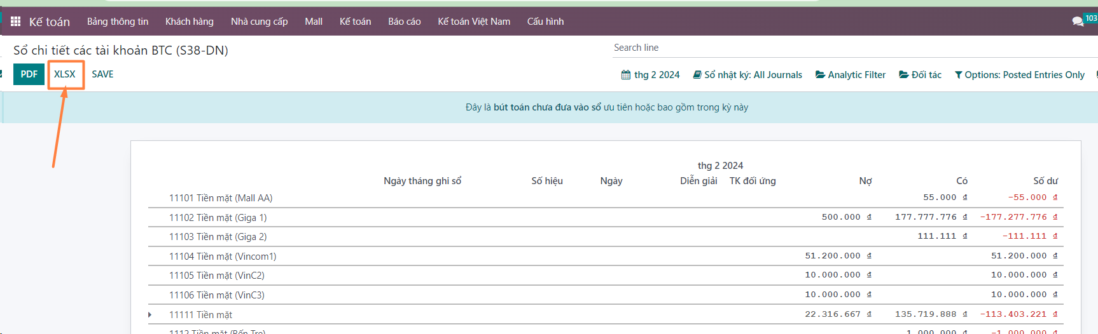Screen dimensions: 1098x334
Task: Click the SAVE button
Action: pyautogui.click(x=102, y=74)
